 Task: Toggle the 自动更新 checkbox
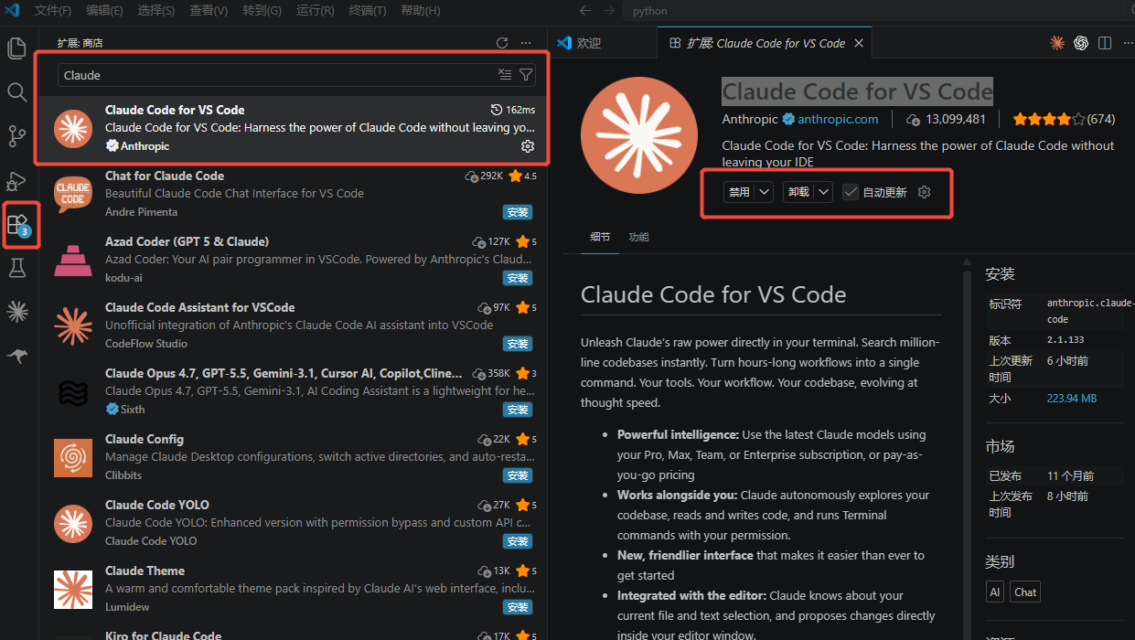[851, 192]
